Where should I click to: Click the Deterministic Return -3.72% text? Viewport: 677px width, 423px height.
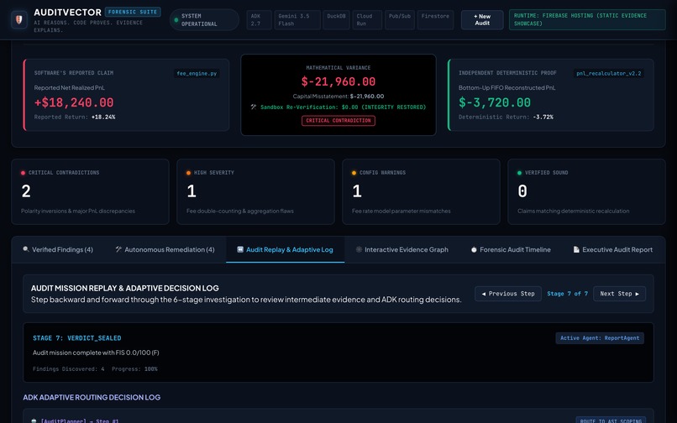pyautogui.click(x=506, y=117)
